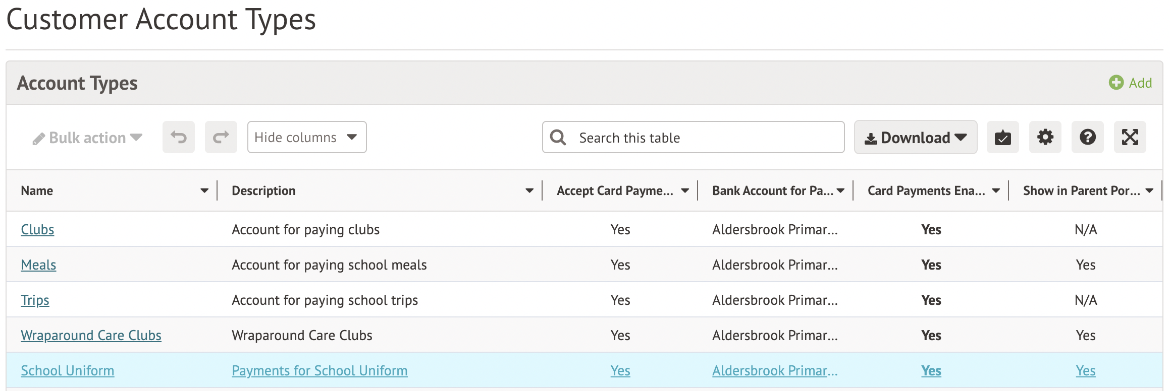Open Card Payments Enabled column menu
This screenshot has width=1170, height=391.
(x=996, y=191)
